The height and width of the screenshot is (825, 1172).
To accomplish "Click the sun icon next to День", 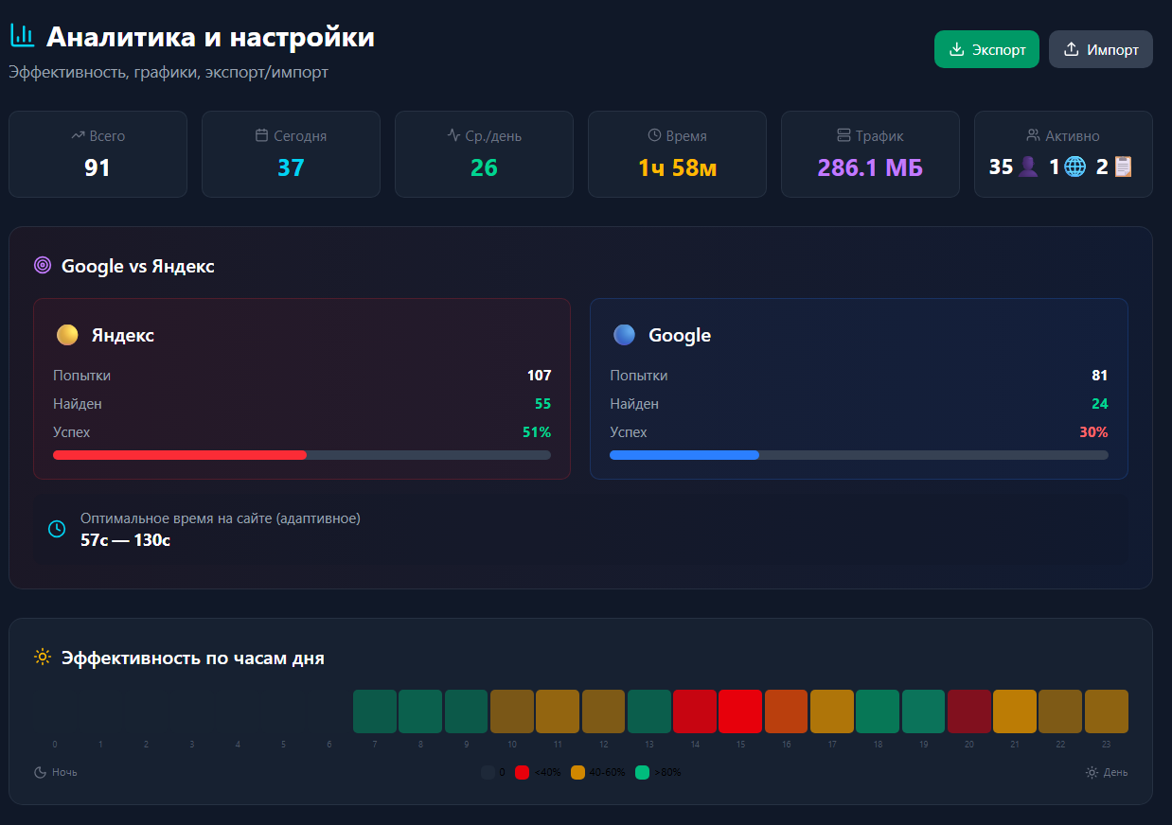I will pyautogui.click(x=1092, y=772).
